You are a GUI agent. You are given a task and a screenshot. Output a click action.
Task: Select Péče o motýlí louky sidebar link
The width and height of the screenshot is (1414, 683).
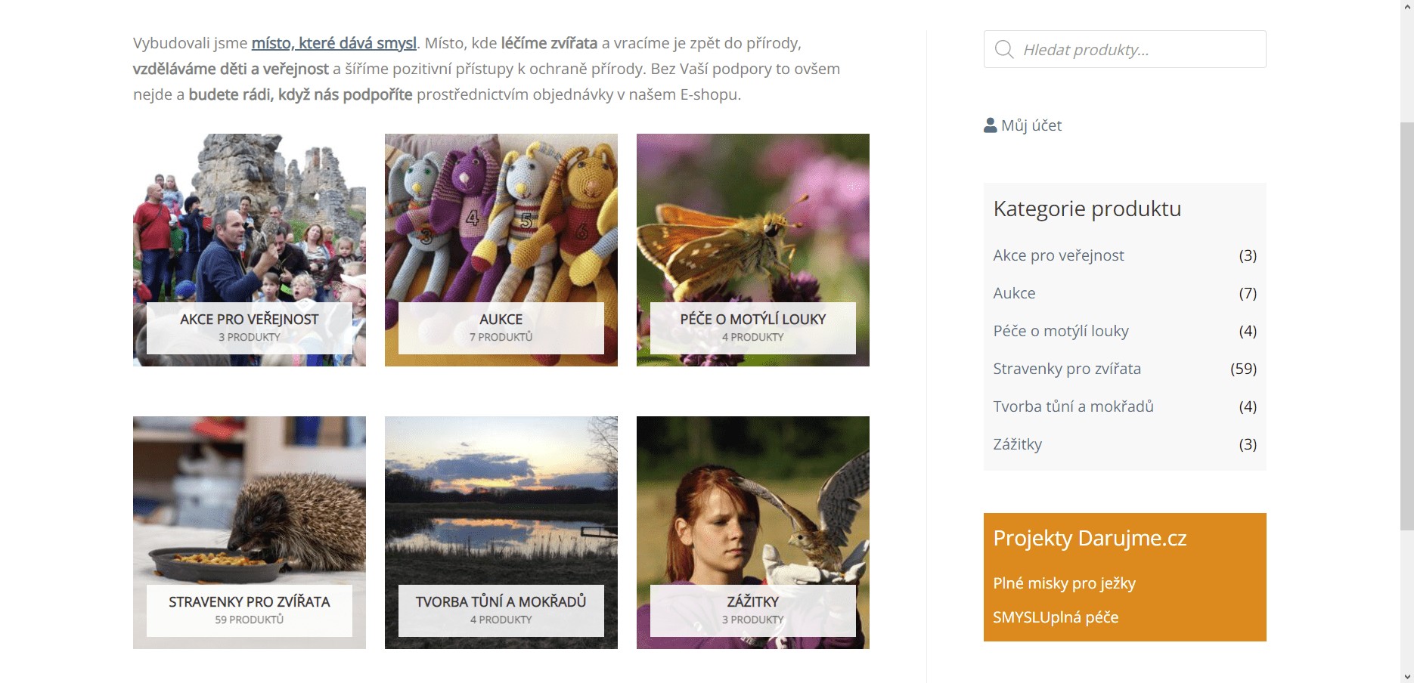pyautogui.click(x=1061, y=331)
